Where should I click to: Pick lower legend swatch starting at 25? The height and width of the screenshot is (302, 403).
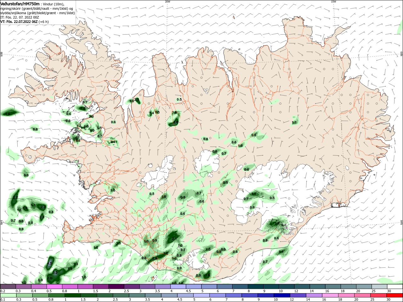[x=378, y=295]
